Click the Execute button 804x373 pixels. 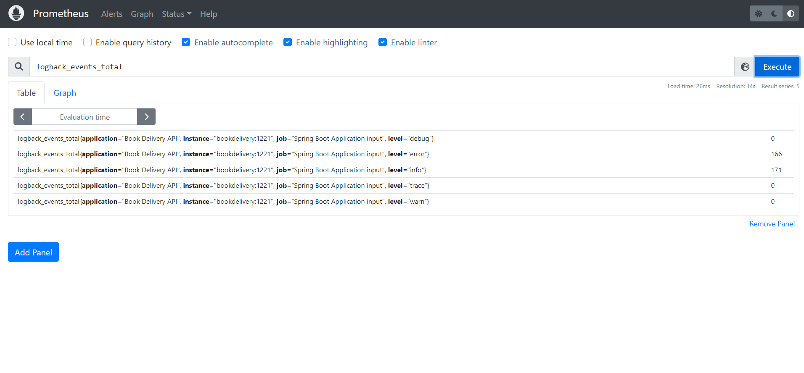[777, 67]
